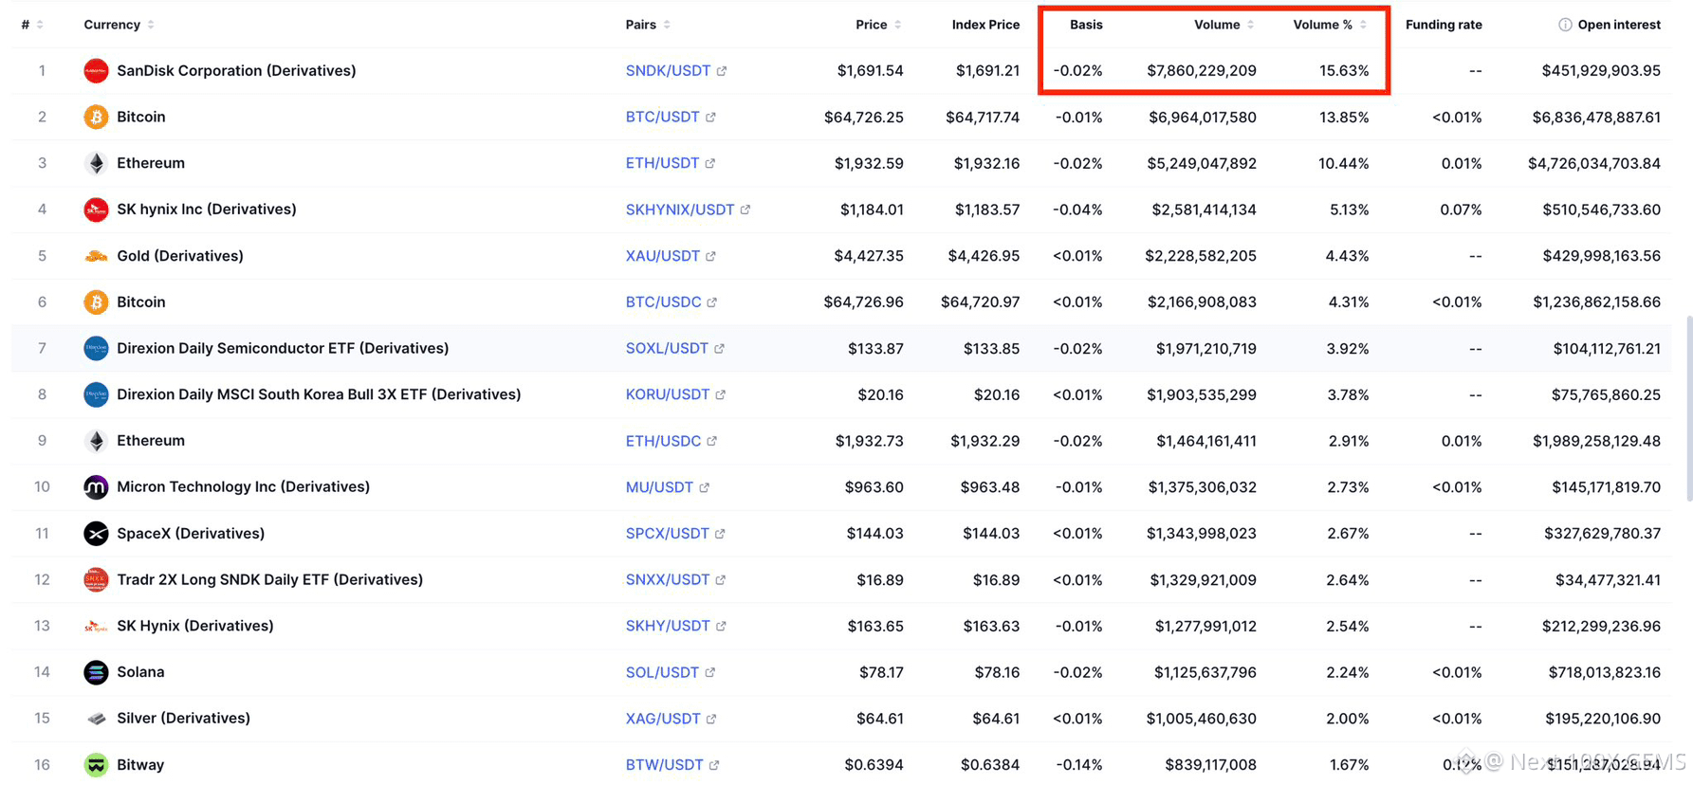Click external link icon beside SOL/USDT

pos(710,672)
